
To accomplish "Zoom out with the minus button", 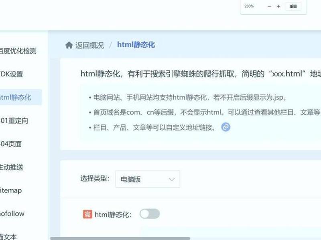I will coord(269,6).
